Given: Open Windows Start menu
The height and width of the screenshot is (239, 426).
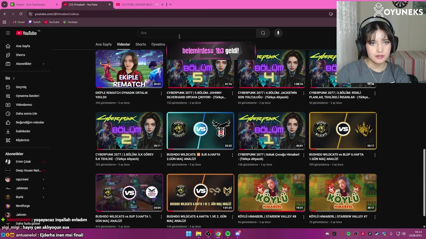Looking at the screenshot, I should click(x=189, y=234).
